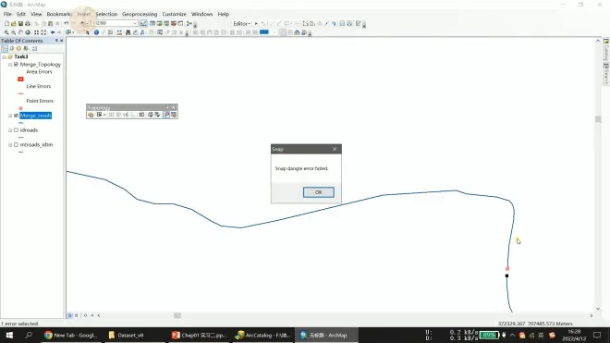Click the List By Source icon
Viewport: 610px width, 343px height.
pyautogui.click(x=12, y=49)
